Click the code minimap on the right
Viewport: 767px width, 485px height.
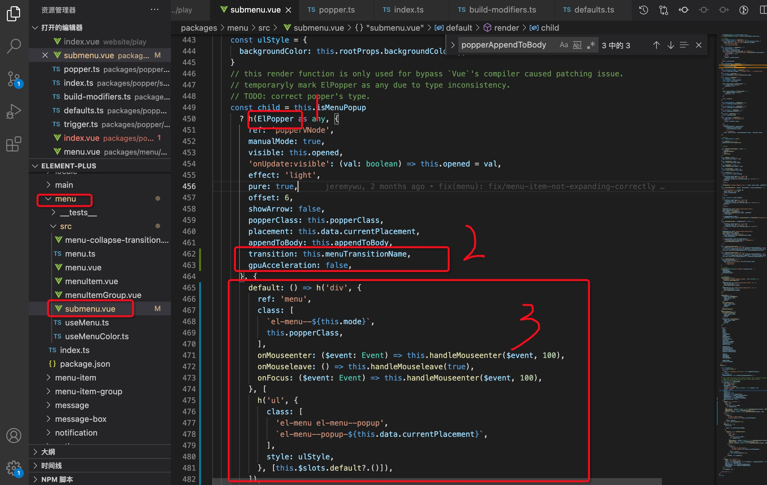742,255
